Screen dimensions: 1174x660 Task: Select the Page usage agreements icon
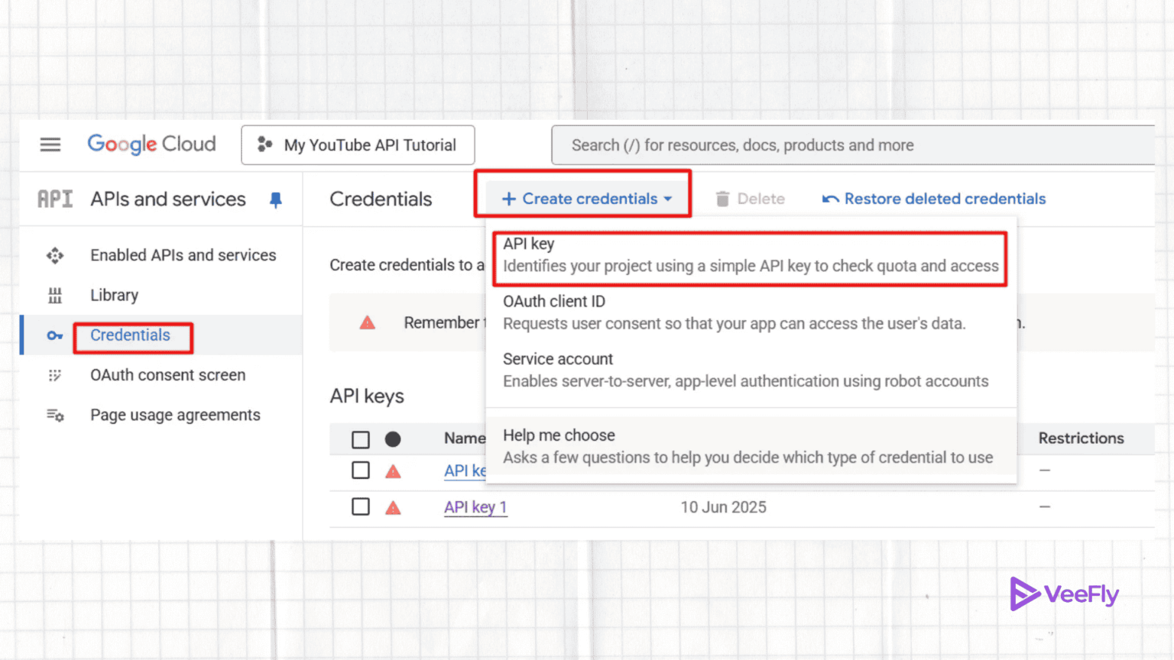(x=54, y=415)
